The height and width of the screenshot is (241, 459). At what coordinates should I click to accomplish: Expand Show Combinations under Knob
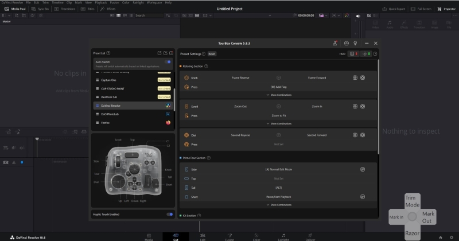click(279, 95)
